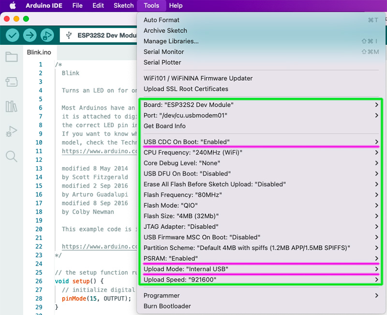The image size is (387, 315).
Task: Open the Debug sidebar panel icon
Action: (x=12, y=131)
